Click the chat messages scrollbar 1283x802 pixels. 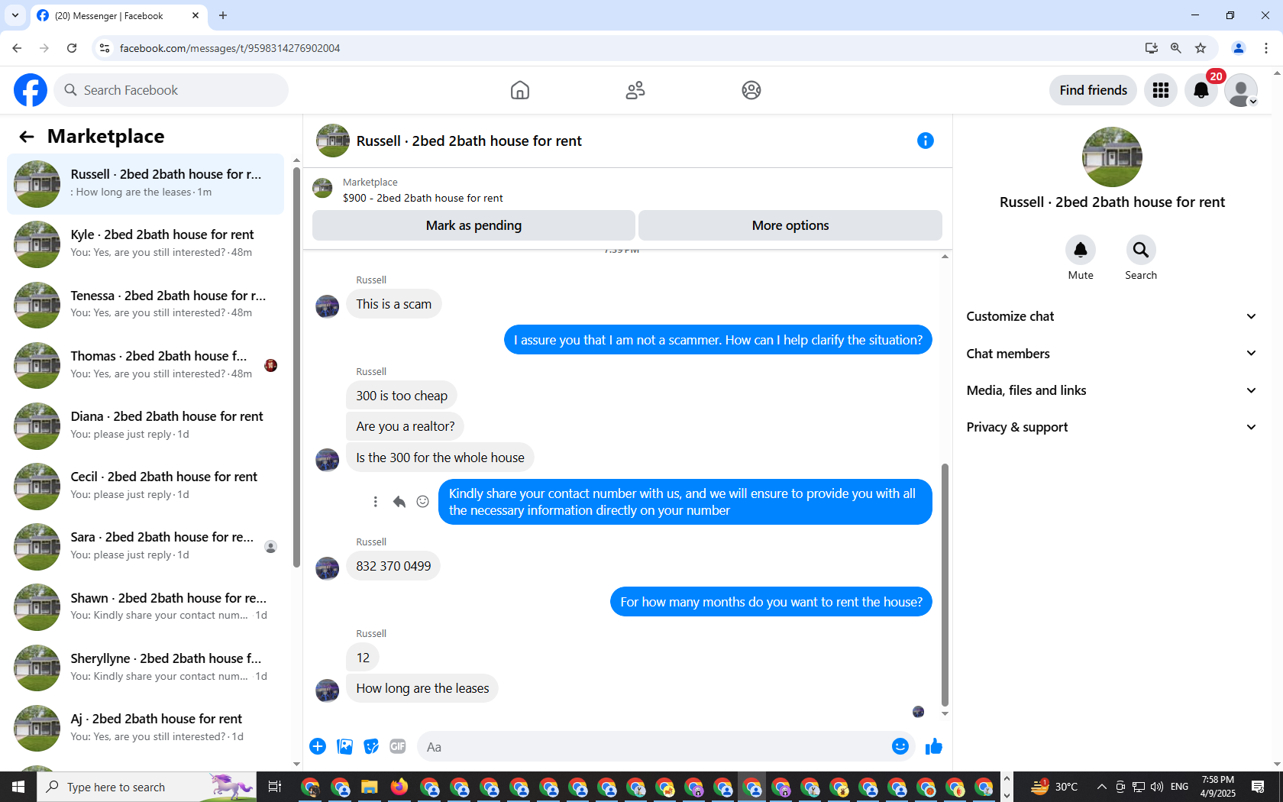click(x=945, y=584)
